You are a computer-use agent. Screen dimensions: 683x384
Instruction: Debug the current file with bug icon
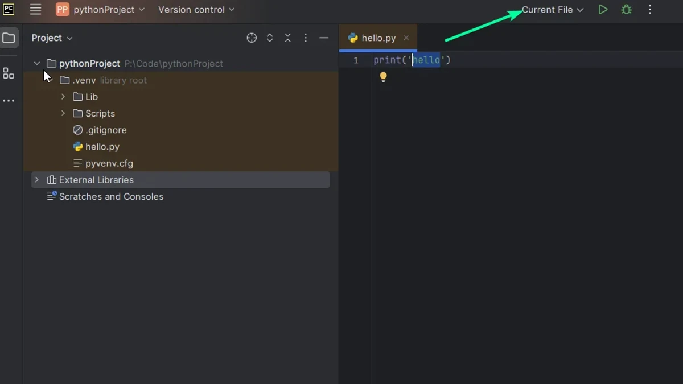tap(627, 10)
